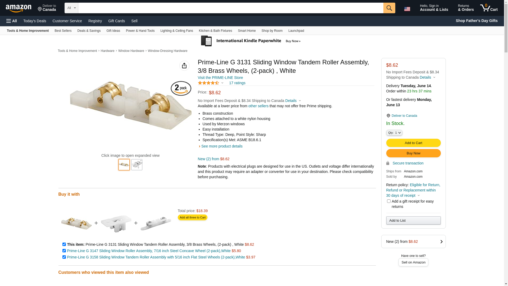Open the search category All dropdown
The height and width of the screenshot is (286, 508).
pos(71,8)
